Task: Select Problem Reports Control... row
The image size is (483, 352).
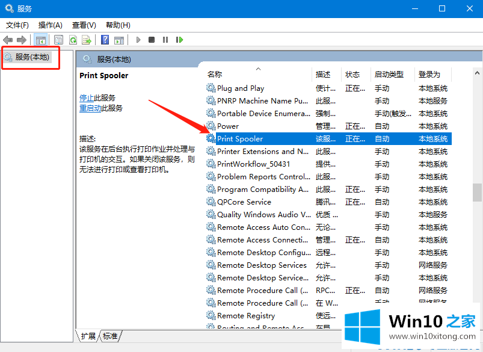Action: pos(328,177)
